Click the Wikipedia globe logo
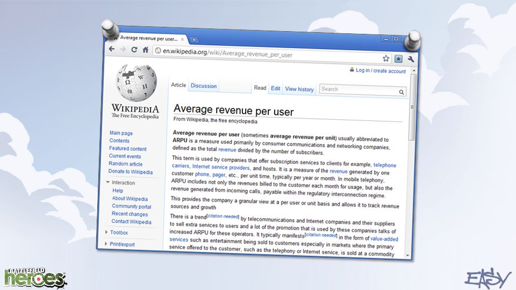This screenshot has height=290, width=516. point(136,83)
